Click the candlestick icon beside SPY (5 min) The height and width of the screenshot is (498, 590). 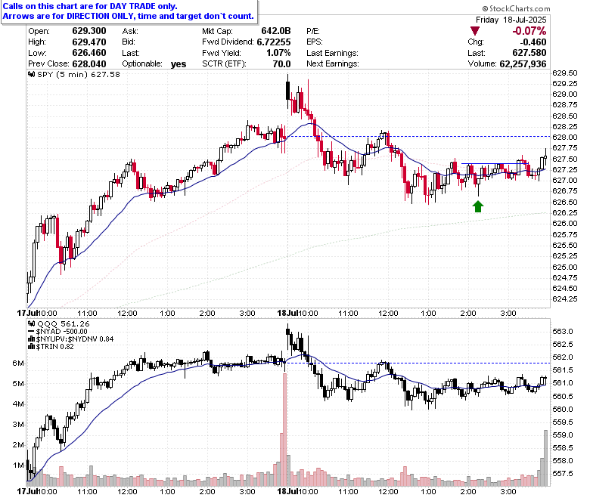pyautogui.click(x=32, y=74)
